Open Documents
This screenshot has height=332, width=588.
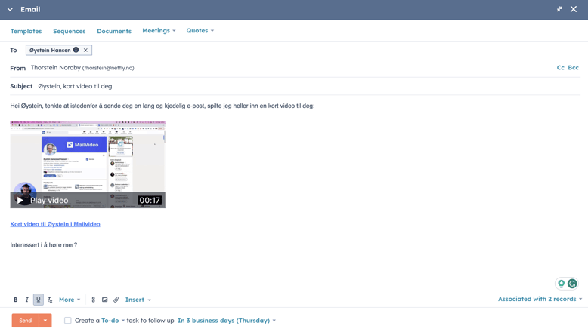(x=114, y=31)
